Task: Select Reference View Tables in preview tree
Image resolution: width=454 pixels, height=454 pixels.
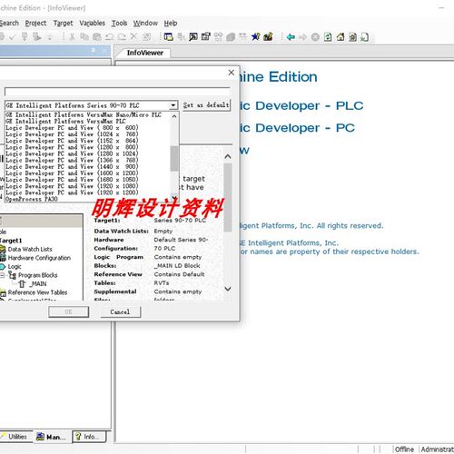Action: click(37, 292)
